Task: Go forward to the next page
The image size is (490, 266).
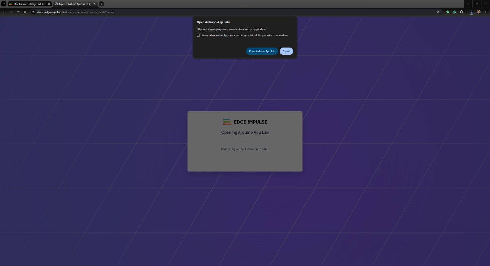Action: (11, 12)
